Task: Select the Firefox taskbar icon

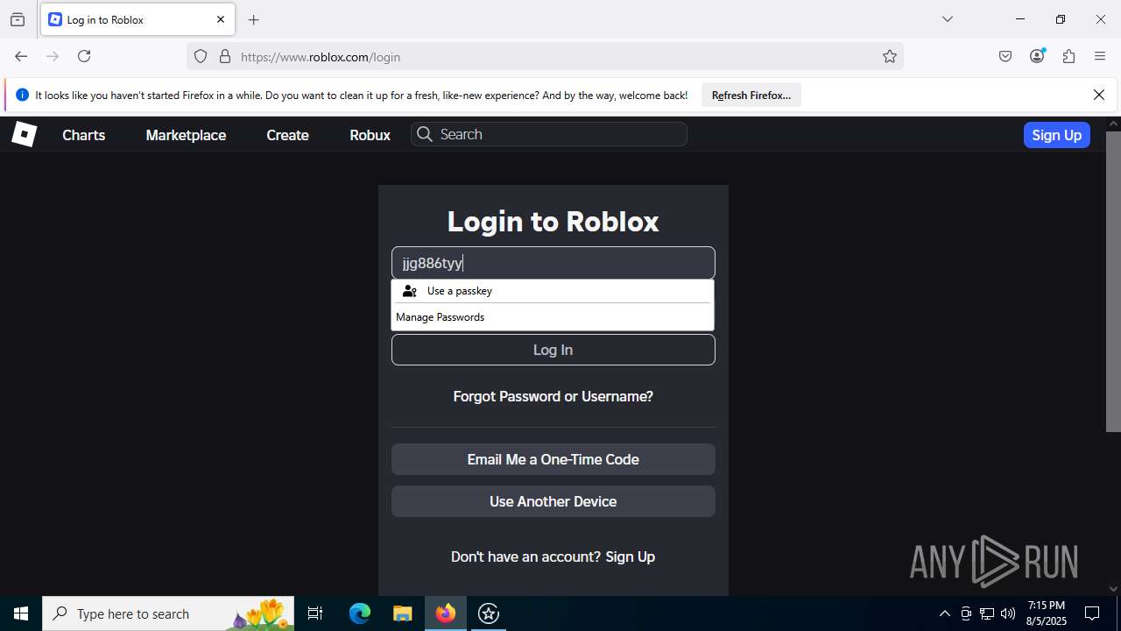Action: point(446,613)
